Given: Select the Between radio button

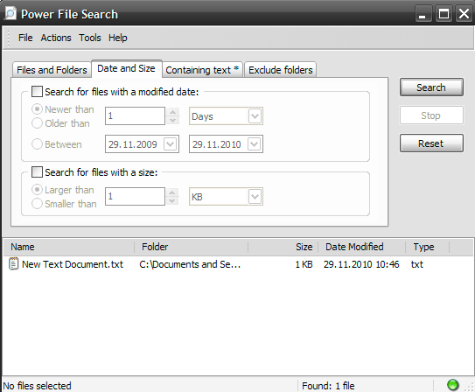Looking at the screenshot, I should (37, 143).
